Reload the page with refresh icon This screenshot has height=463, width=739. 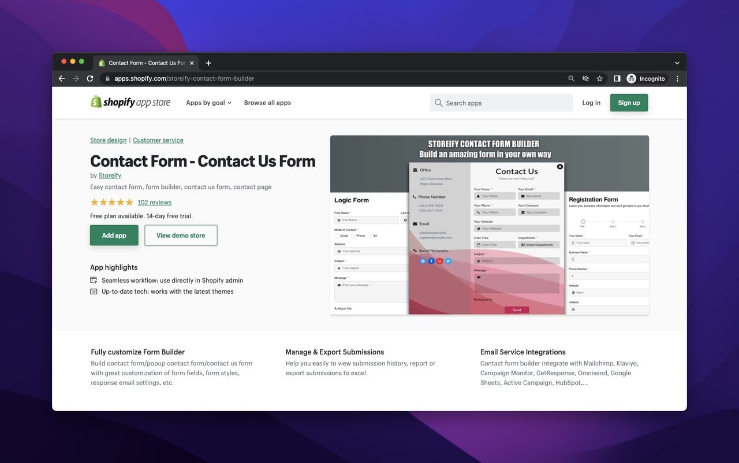pos(90,79)
